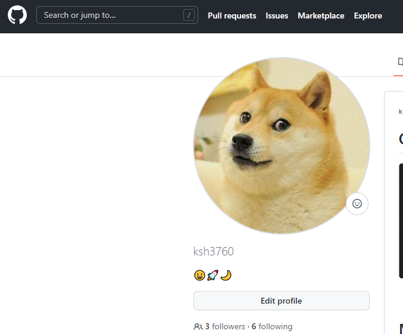Go to Issues in the top navigation

277,15
